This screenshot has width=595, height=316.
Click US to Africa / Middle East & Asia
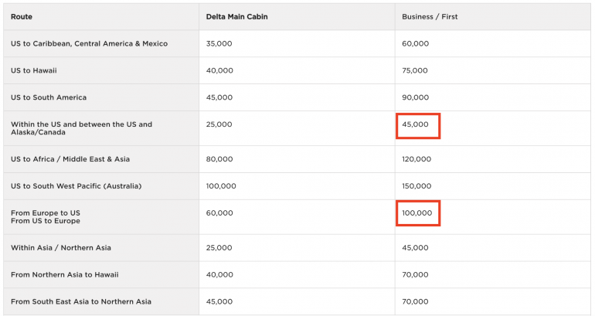click(70, 159)
